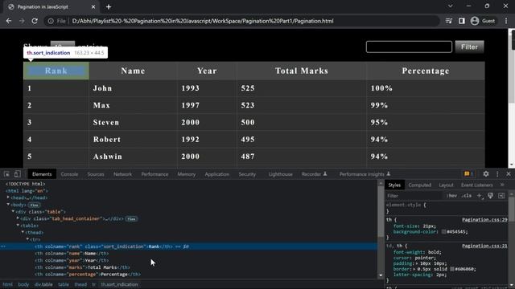The width and height of the screenshot is (515, 289).
Task: Expand the head element node
Action: [8, 197]
